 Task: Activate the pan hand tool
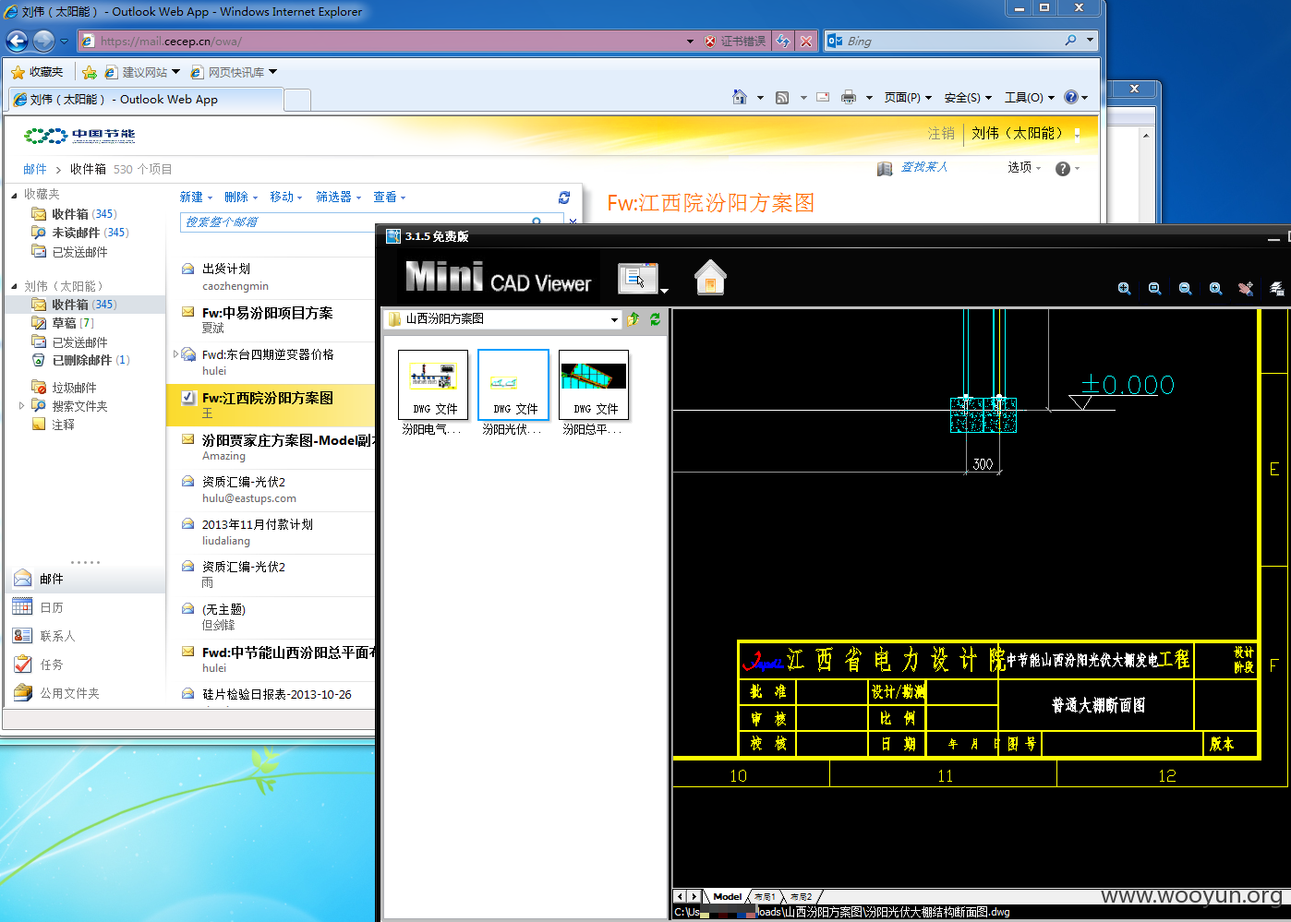[1246, 289]
